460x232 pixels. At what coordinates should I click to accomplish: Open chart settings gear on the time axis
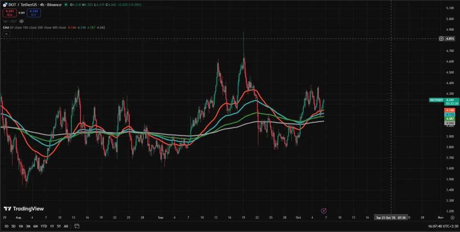(x=453, y=217)
